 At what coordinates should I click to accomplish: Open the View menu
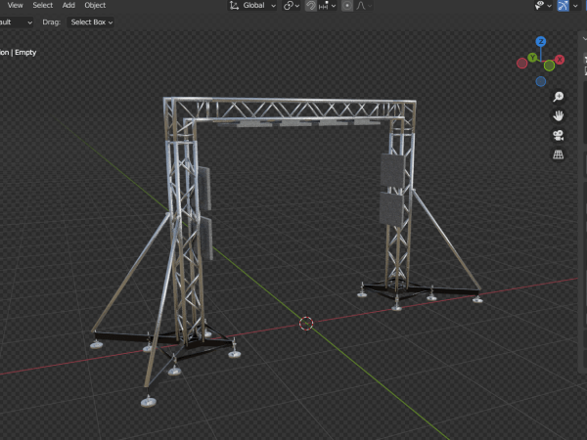[15, 5]
